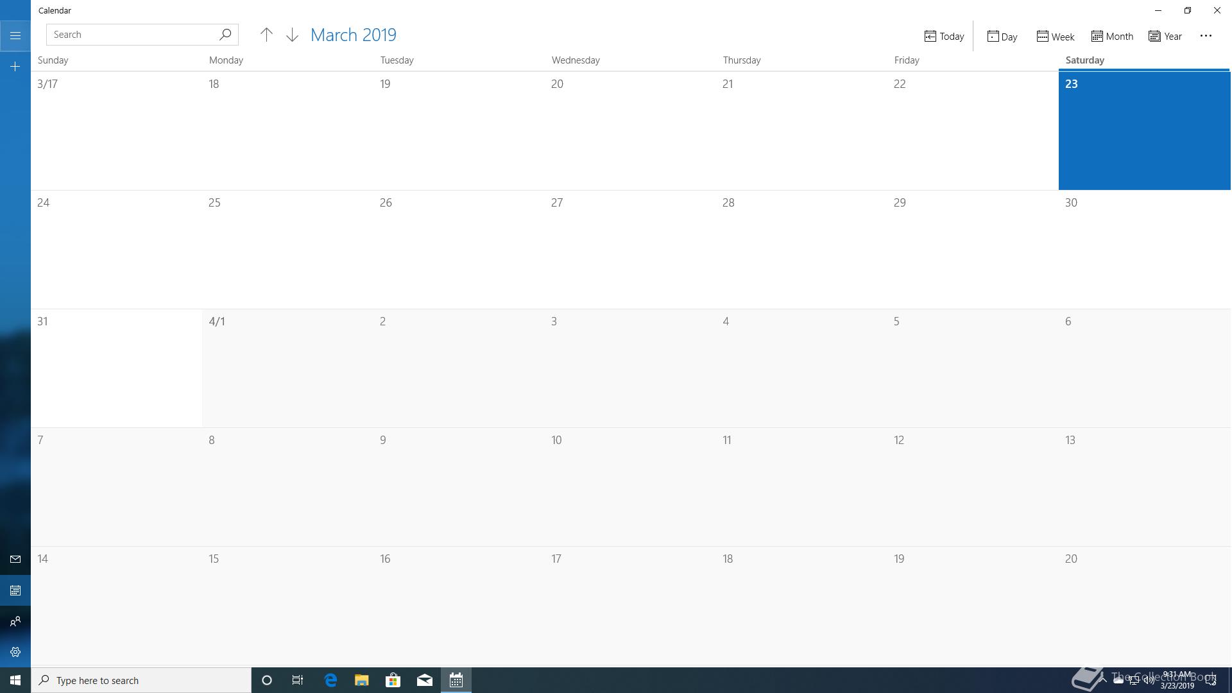Switch to Month view
Screen dimensions: 1232x693
point(1112,36)
